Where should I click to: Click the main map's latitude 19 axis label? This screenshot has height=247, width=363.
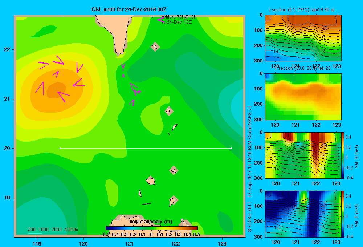(7, 198)
